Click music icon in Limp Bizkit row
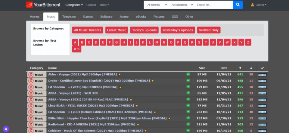 tap(31, 106)
